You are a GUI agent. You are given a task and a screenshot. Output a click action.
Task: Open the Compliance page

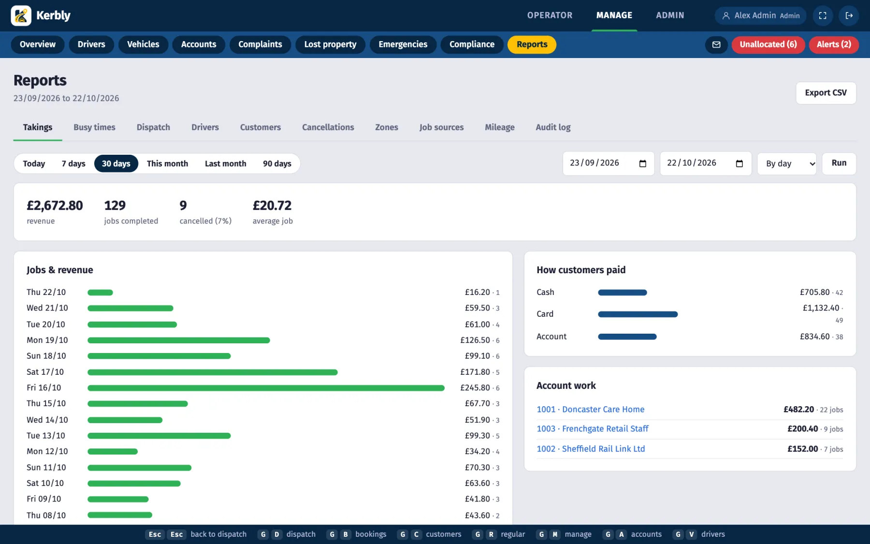[472, 44]
